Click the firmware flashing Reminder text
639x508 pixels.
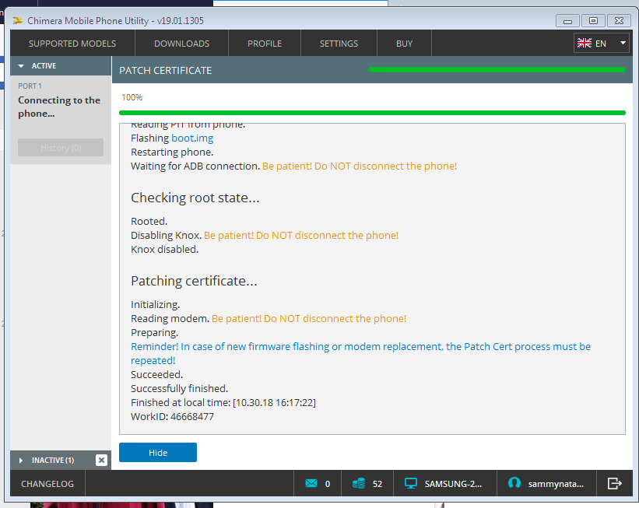pos(360,353)
